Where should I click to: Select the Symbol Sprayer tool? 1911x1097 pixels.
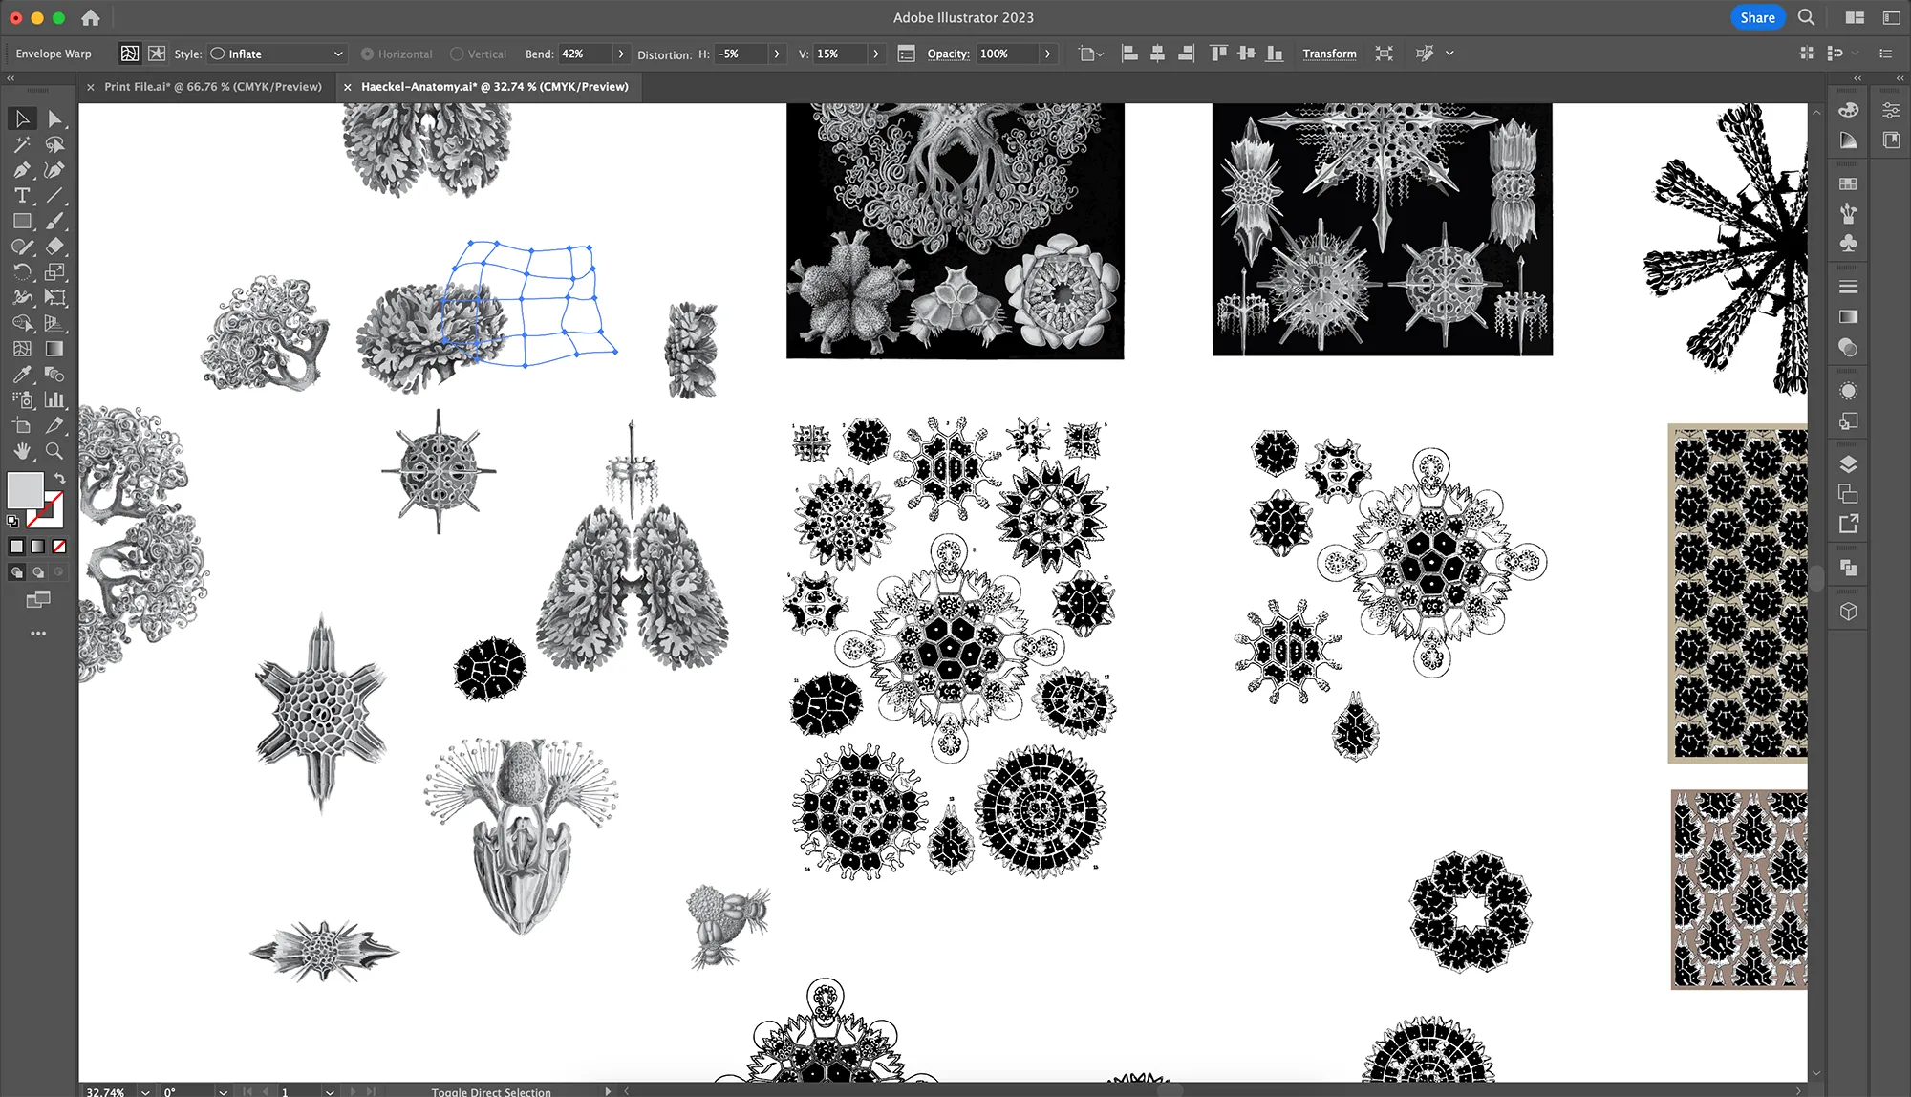click(22, 400)
